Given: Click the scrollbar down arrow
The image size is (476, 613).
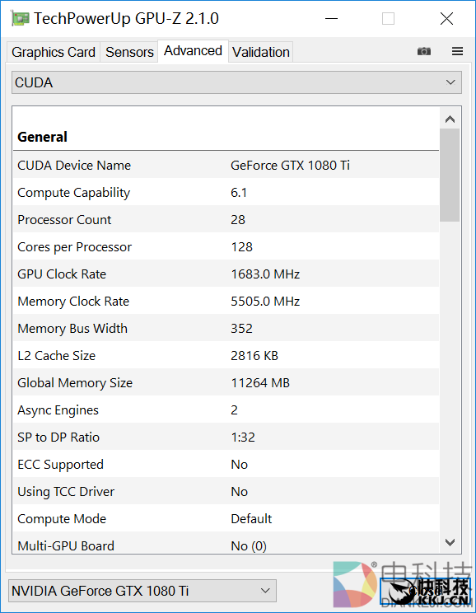Looking at the screenshot, I should pyautogui.click(x=450, y=542).
